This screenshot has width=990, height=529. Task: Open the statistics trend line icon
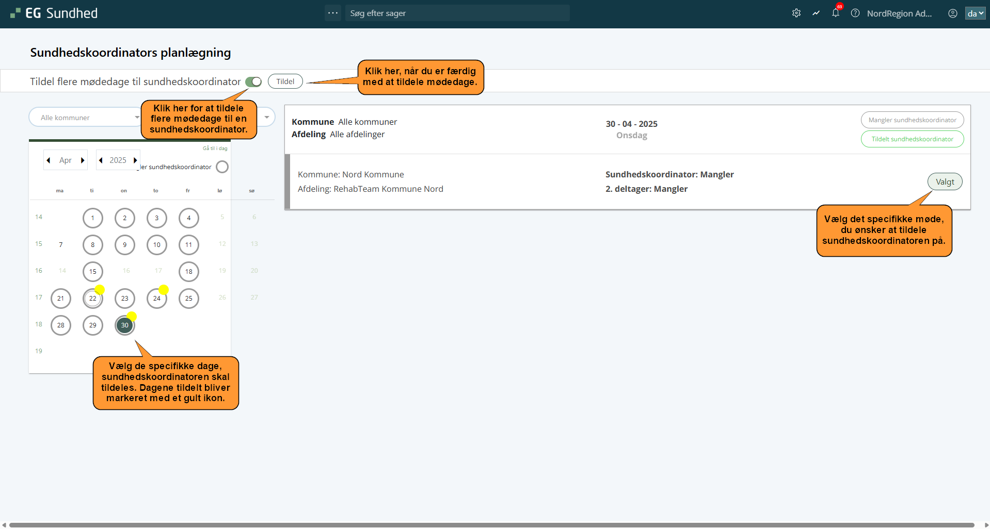click(x=816, y=13)
